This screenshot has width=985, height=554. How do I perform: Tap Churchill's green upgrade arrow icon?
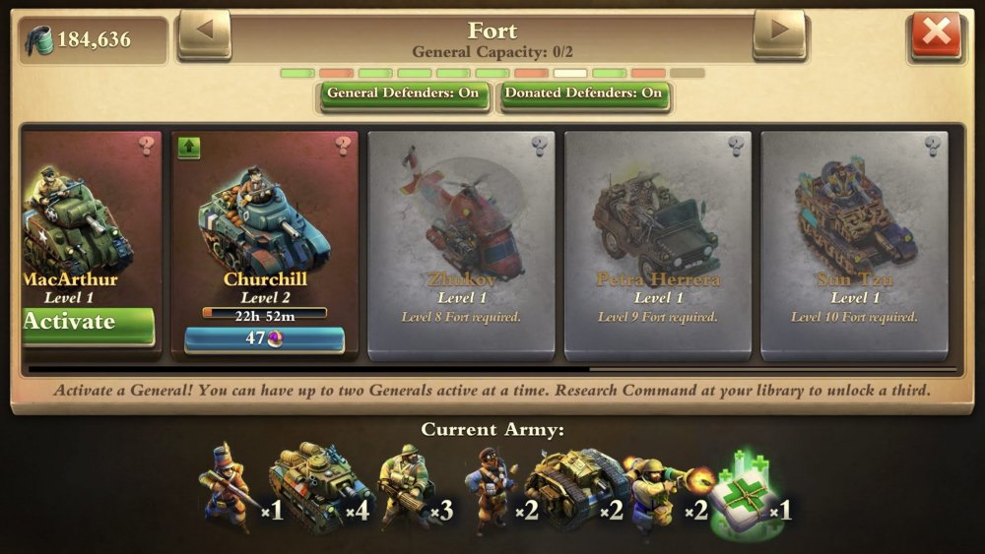[x=189, y=148]
